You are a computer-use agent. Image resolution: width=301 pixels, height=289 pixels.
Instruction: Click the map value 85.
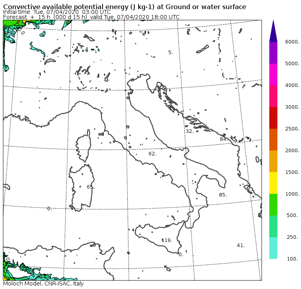coord(223,195)
